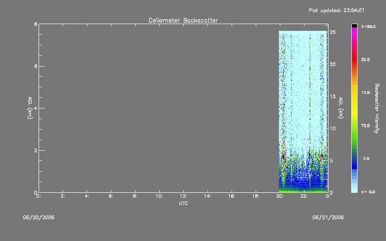Click the end date '06/21/2006' label
Image resolution: width=386 pixels, height=241 pixels.
click(328, 217)
